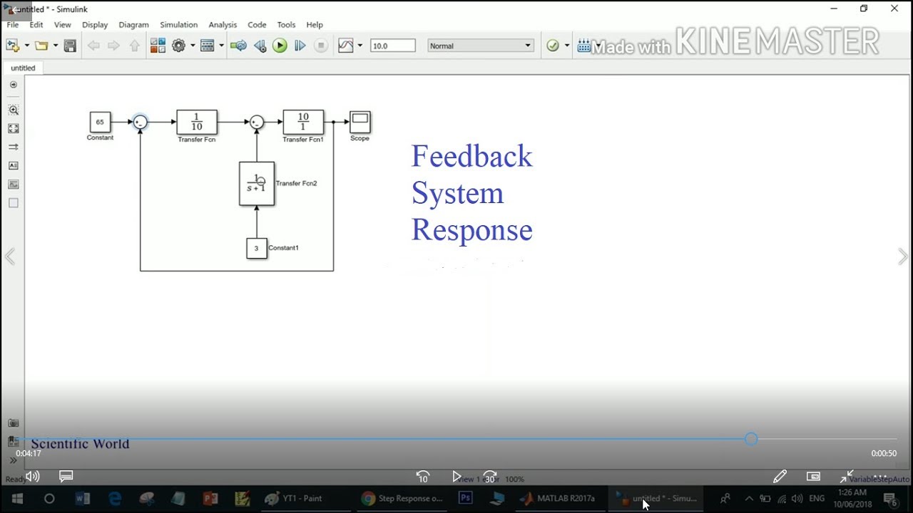Click the simulation stop time field 10.0
The width and height of the screenshot is (913, 513).
(392, 46)
